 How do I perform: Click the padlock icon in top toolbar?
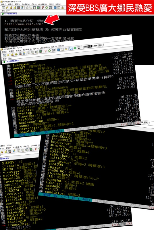click(63, 8)
